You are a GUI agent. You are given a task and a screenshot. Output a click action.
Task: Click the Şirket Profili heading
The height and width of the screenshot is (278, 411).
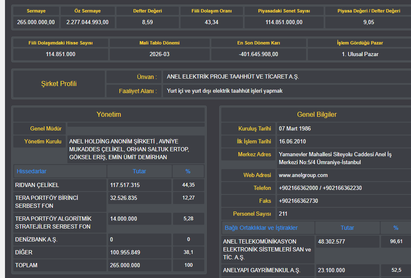(59, 84)
